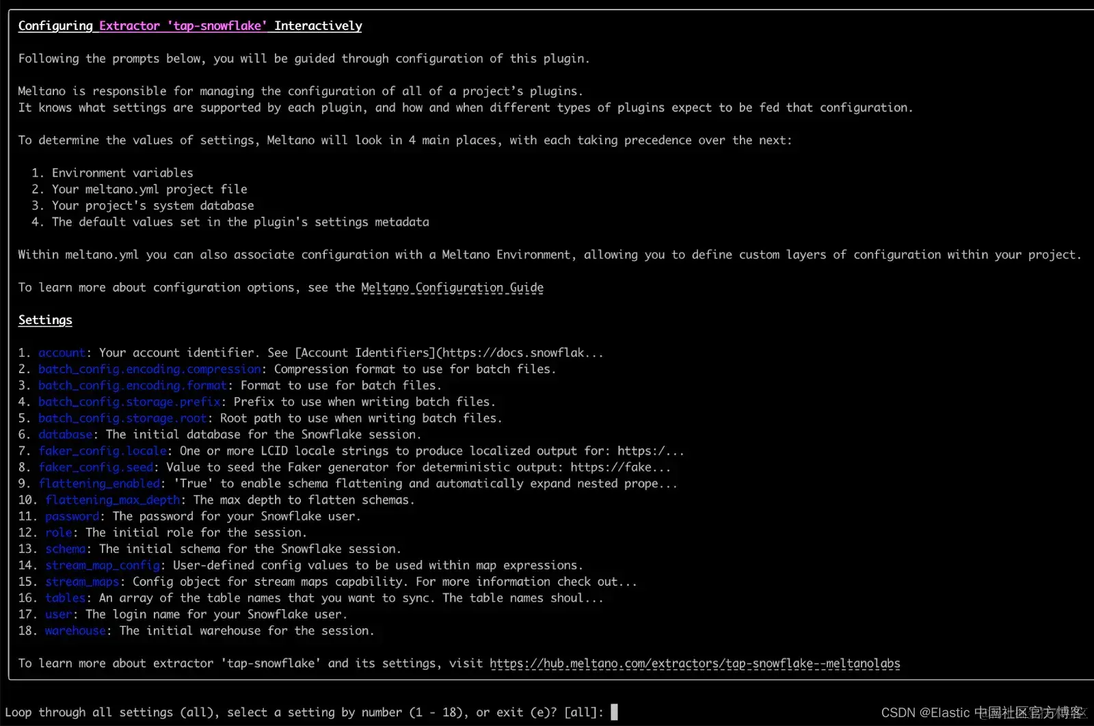
Task: Click the 'role' setting name
Action: coord(59,533)
